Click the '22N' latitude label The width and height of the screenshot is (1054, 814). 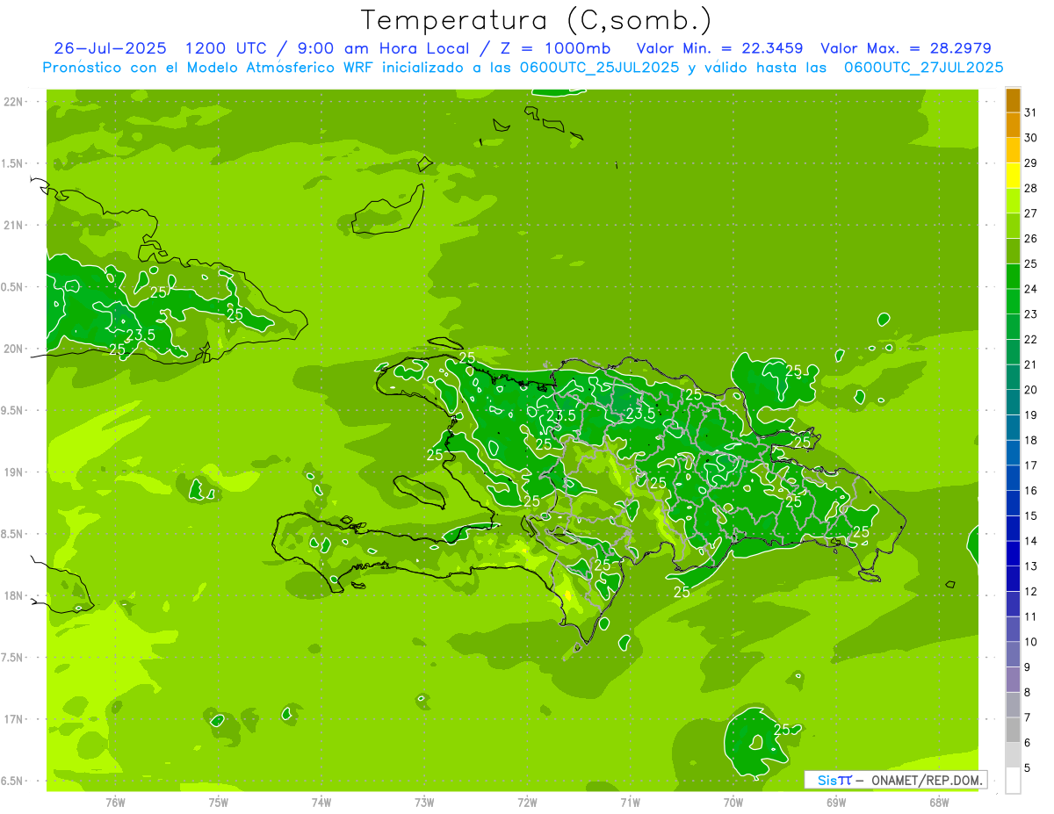(x=13, y=102)
